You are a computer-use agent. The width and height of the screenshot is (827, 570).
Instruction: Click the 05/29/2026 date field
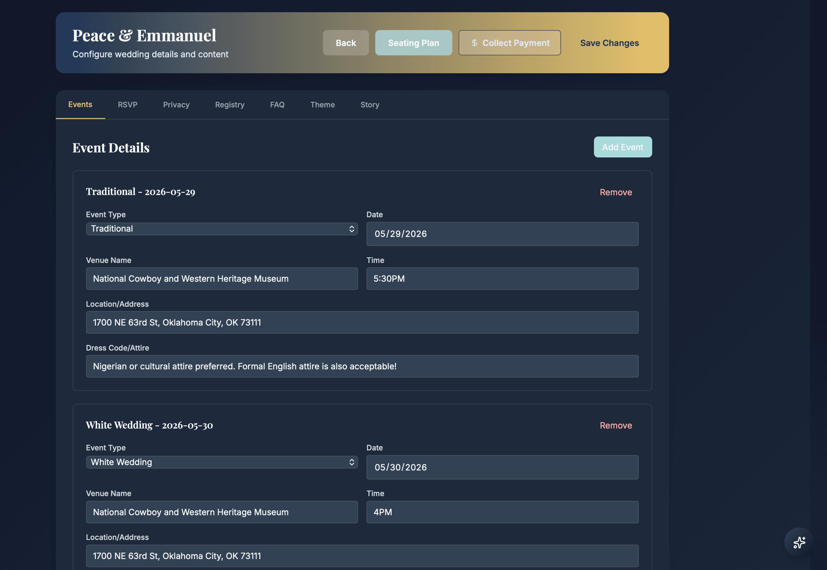coord(502,234)
